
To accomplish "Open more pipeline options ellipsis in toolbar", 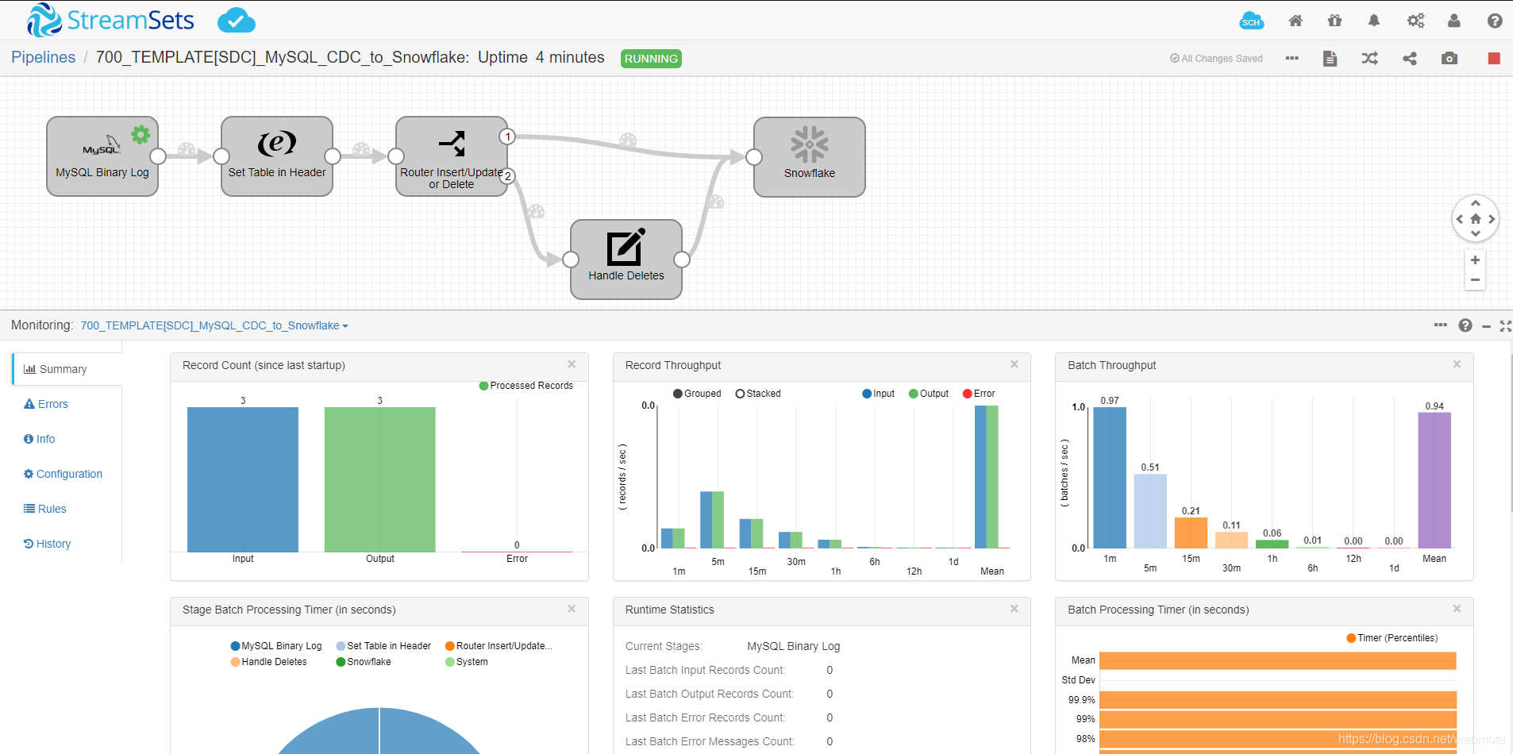I will 1292,58.
